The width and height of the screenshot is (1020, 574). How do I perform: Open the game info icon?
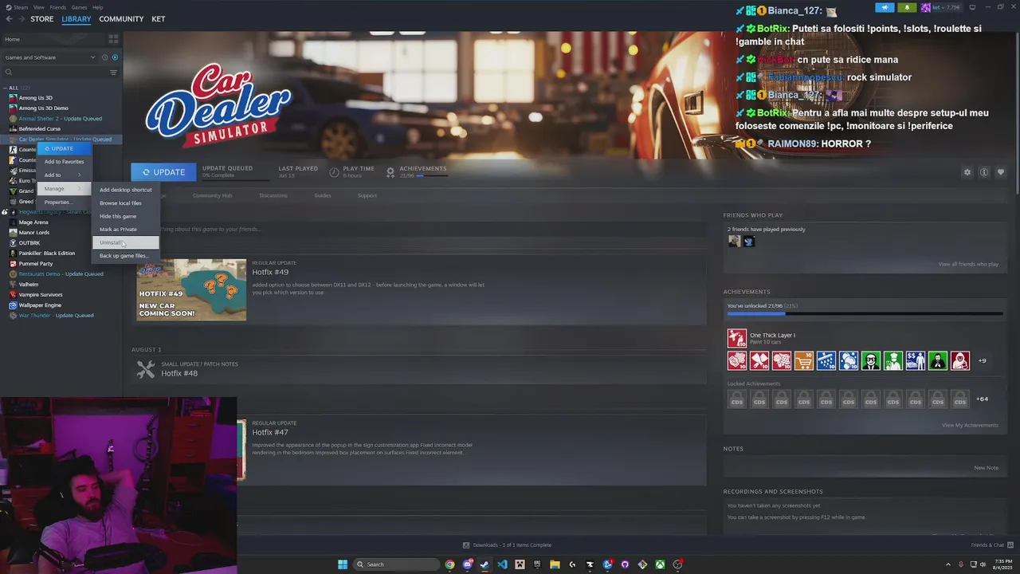984,172
